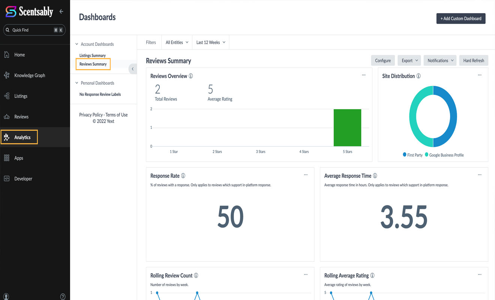This screenshot has width=495, height=300.
Task: Click the user profile icon
Action: [6, 297]
